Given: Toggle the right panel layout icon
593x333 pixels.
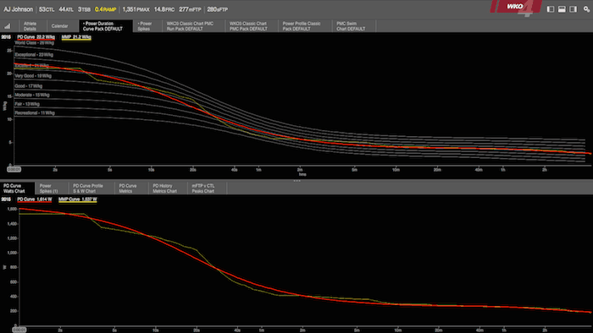Looking at the screenshot, I should click(x=574, y=9).
